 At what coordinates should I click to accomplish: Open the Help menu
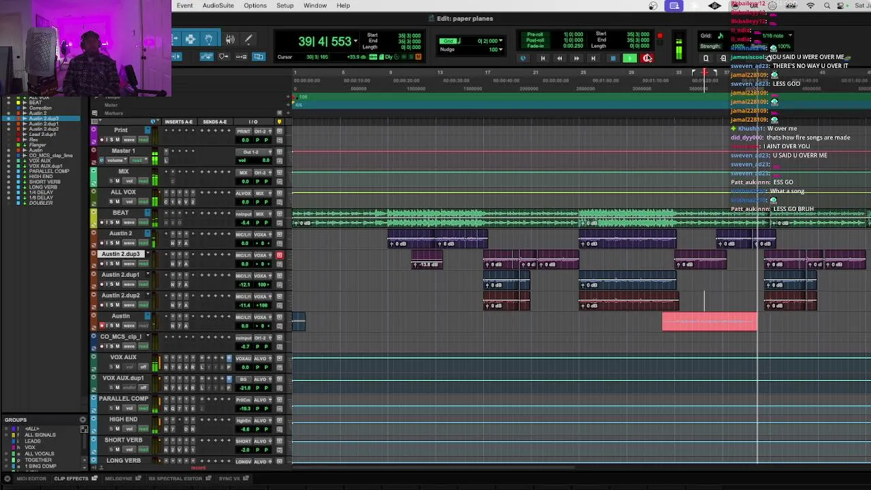point(343,5)
